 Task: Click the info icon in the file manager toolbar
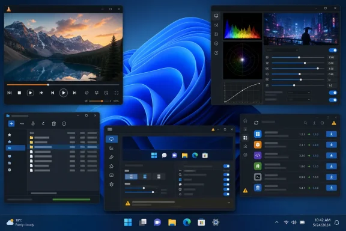coord(64,123)
